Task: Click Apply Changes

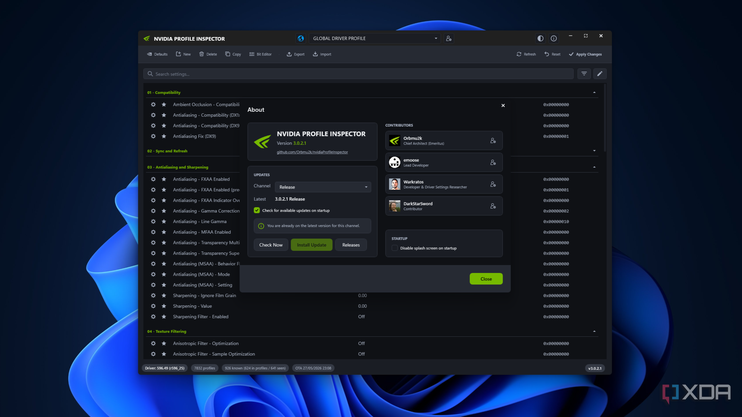Action: tap(585, 54)
